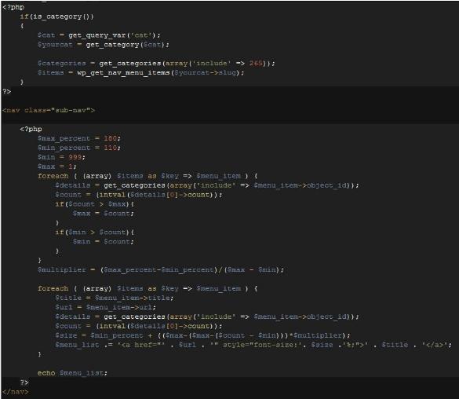Viewport: 459px width, 399px height.
Task: Click the $multiplier assignment line
Action: (160, 269)
